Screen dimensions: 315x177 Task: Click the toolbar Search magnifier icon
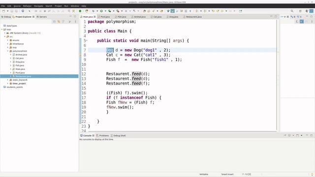(x=292, y=11)
